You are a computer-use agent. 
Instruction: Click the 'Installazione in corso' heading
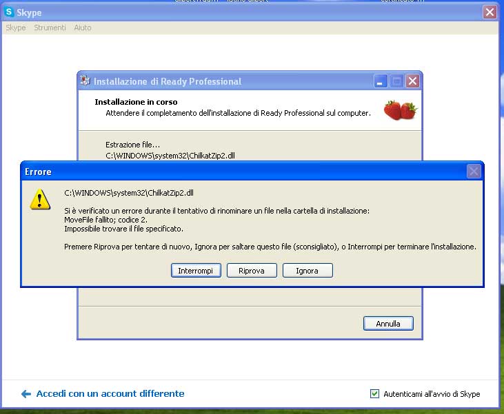pyautogui.click(x=136, y=102)
